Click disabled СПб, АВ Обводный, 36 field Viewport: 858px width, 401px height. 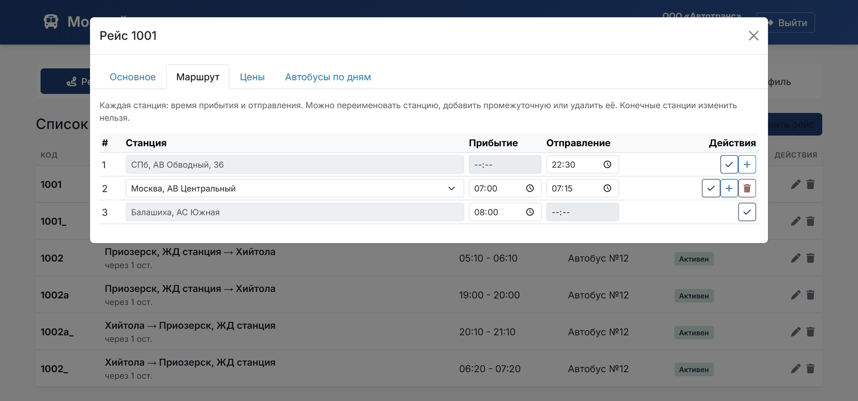295,164
